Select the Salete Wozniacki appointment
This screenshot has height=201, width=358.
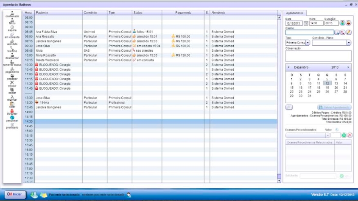pos(150,60)
